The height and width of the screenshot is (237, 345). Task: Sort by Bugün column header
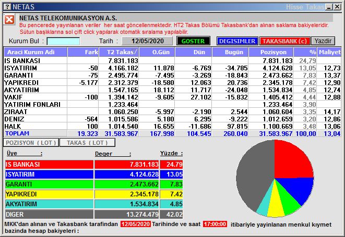pos(230,52)
